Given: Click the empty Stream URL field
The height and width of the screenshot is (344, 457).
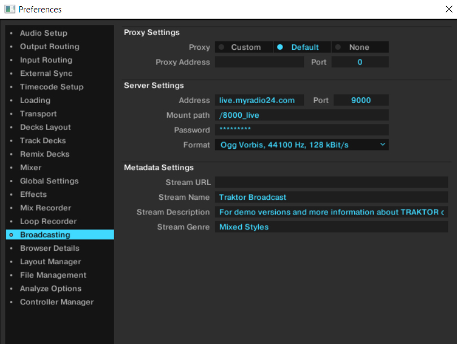Looking at the screenshot, I should tap(331, 182).
